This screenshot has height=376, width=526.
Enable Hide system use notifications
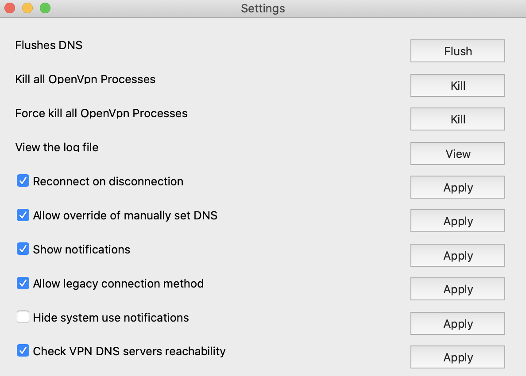click(23, 317)
